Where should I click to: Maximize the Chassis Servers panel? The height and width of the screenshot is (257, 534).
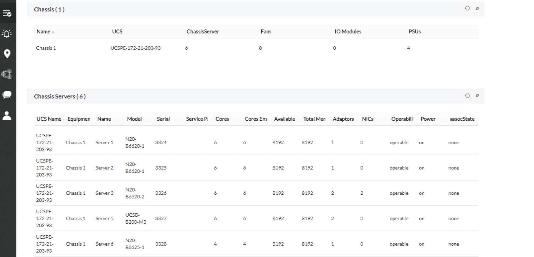477,96
